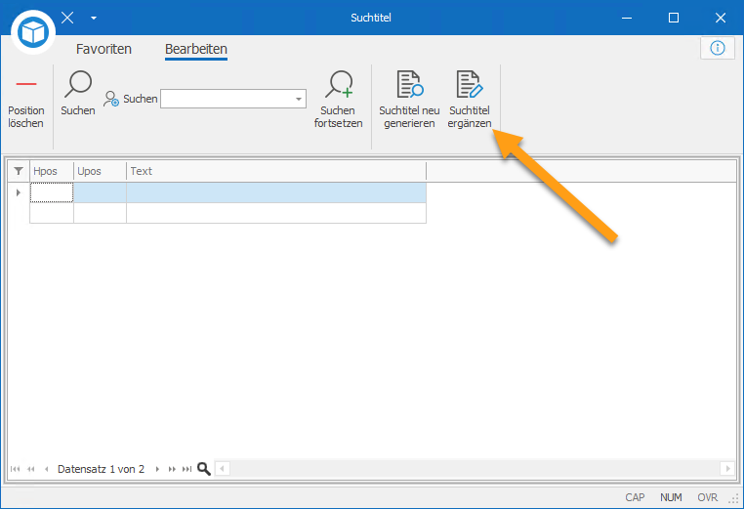744x509 pixels.
Task: Click the blue cube application logo
Action: 33,32
